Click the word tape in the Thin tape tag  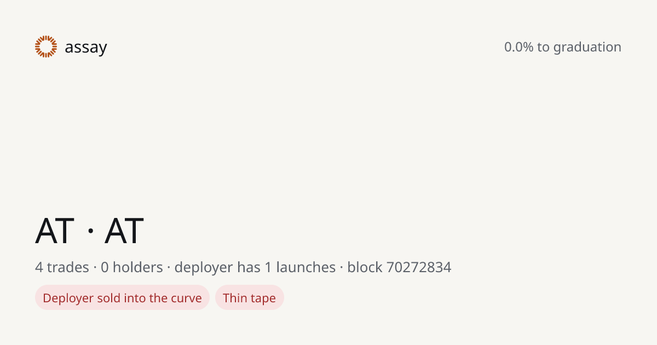pos(263,299)
